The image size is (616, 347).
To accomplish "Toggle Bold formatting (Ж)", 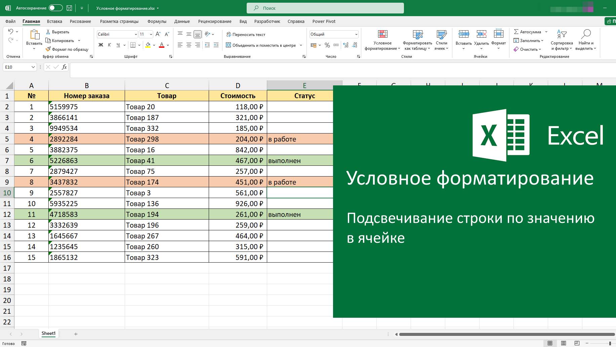I will point(100,45).
